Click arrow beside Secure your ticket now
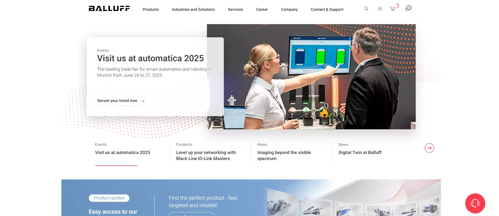The width and height of the screenshot is (499, 216). click(x=143, y=101)
